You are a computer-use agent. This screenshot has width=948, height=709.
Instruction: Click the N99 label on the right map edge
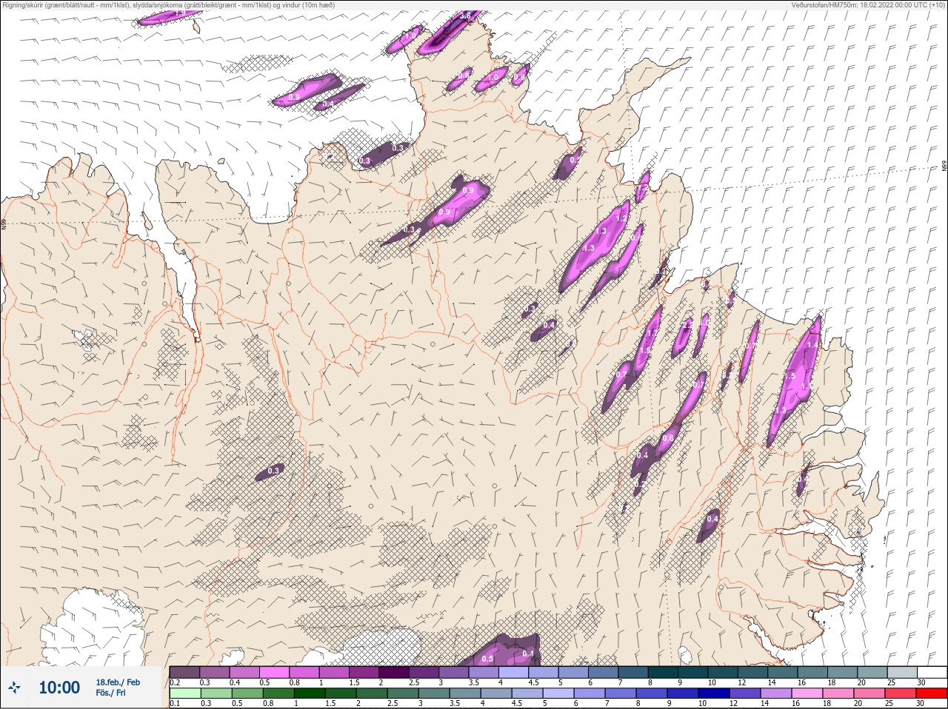944,167
